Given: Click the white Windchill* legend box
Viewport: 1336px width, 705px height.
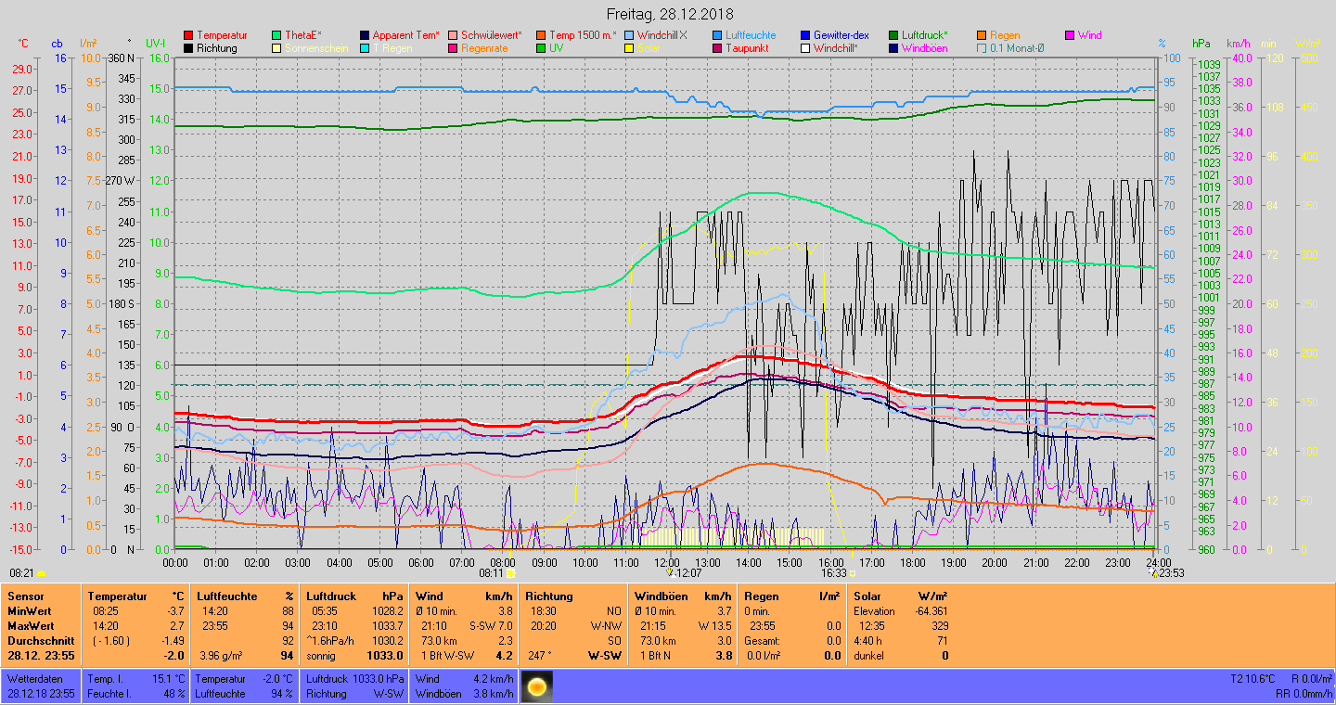Looking at the screenshot, I should click(805, 48).
